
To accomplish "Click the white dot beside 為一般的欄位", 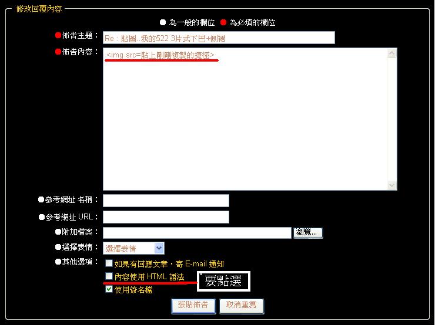I will tap(163, 23).
